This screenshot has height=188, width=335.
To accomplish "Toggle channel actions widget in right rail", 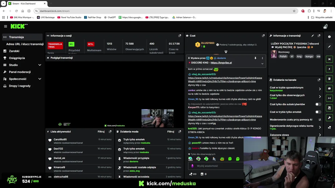I will click(329, 108).
